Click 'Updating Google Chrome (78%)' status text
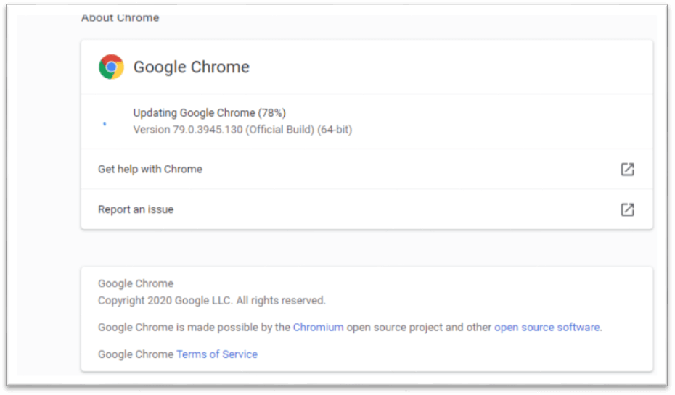The image size is (675, 395). pyautogui.click(x=209, y=112)
